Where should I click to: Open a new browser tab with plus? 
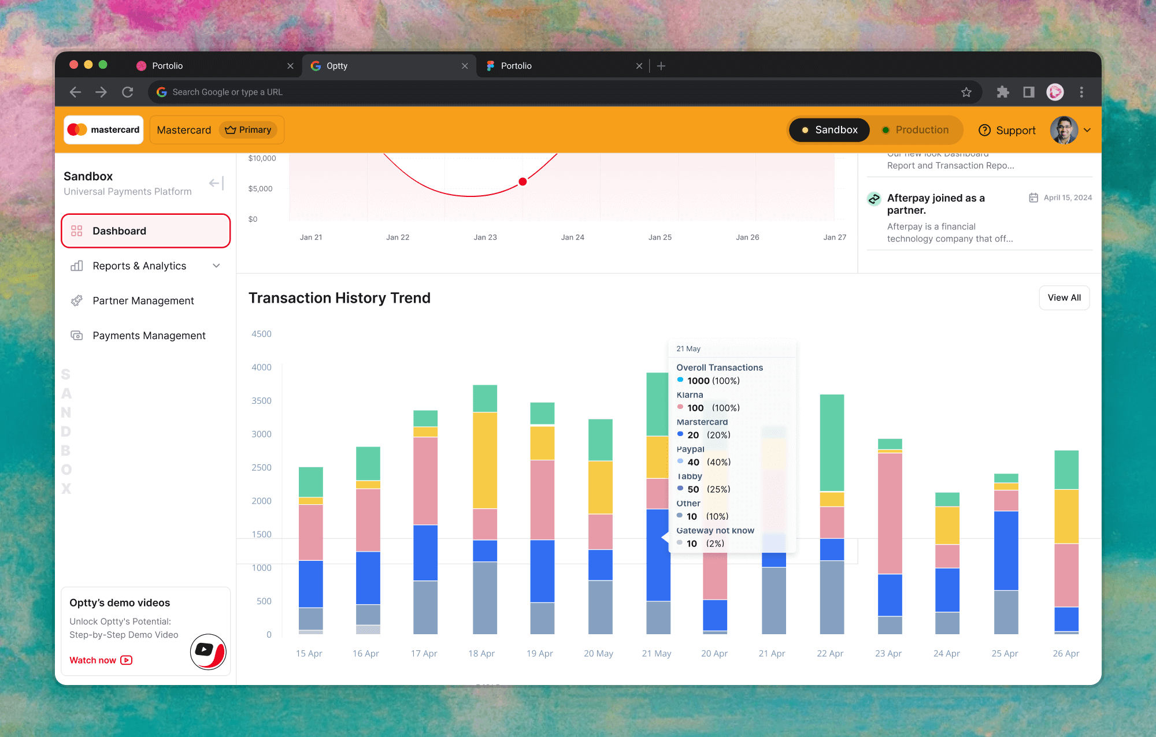pyautogui.click(x=661, y=66)
